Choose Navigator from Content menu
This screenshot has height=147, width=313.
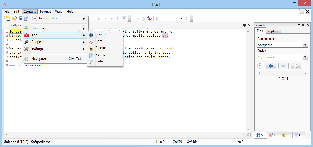55,59
